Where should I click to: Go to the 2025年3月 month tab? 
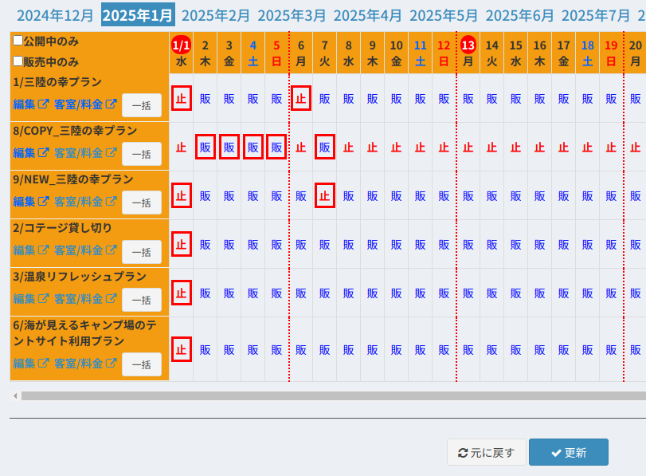[292, 16]
